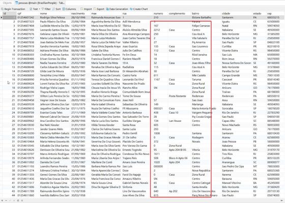The height and width of the screenshot is (203, 285).
Task: Click the cidade column header
Action: pyautogui.click(x=226, y=14)
